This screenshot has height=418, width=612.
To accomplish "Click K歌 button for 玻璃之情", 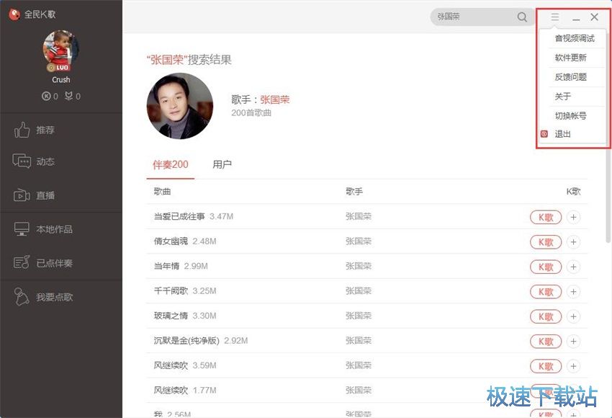I will coord(546,316).
